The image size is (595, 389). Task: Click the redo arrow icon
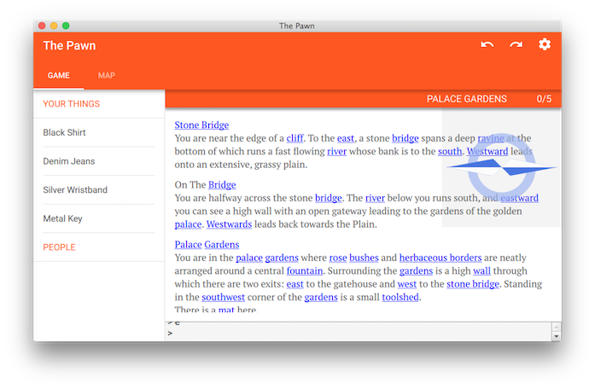(x=516, y=45)
